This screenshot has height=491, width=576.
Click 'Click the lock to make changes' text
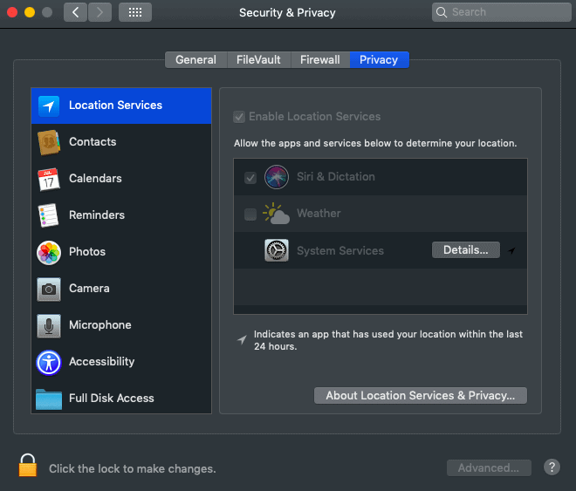(133, 468)
